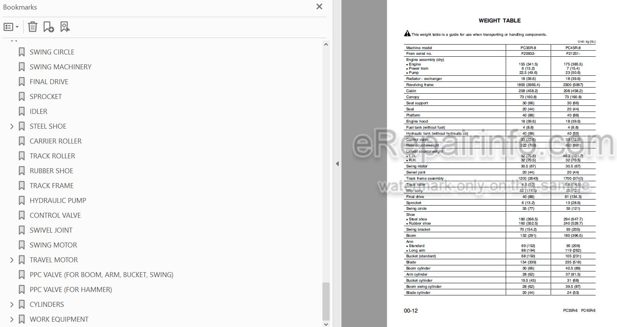This screenshot has height=327, width=617.
Task: Open TRAVEL MOTOR bookmark
Action: click(54, 260)
